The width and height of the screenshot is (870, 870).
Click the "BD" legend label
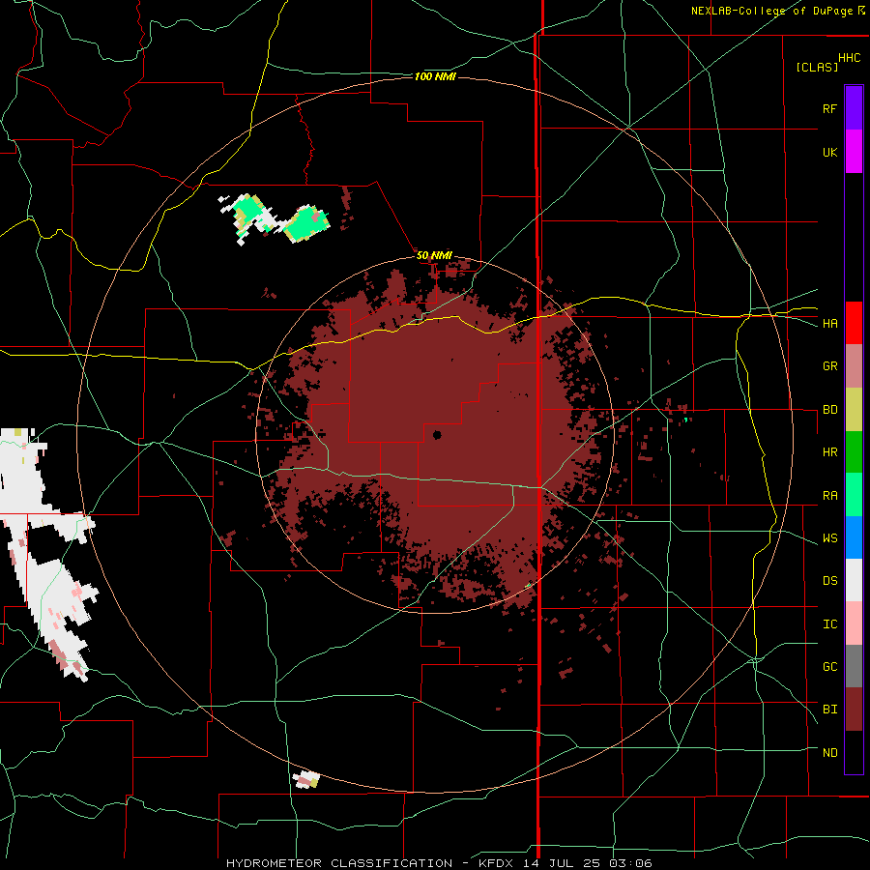coord(829,410)
